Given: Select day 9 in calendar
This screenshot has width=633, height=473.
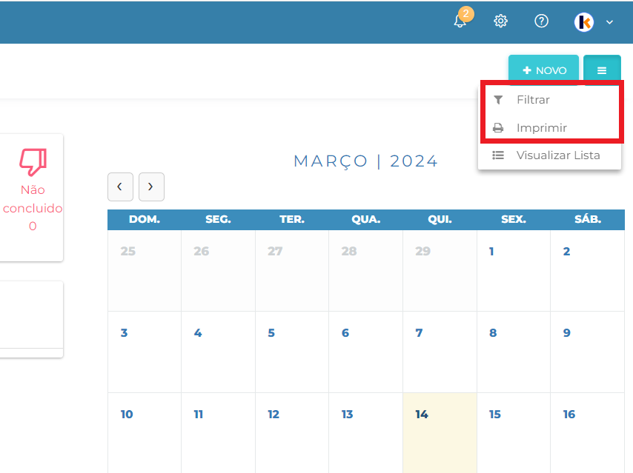Looking at the screenshot, I should point(587,352).
